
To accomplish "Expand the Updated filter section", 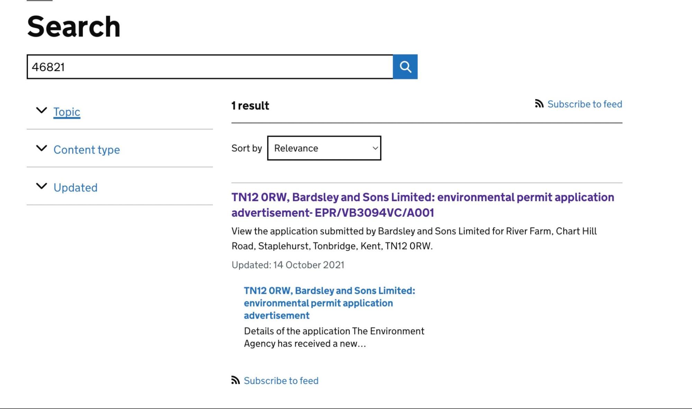I will [75, 187].
